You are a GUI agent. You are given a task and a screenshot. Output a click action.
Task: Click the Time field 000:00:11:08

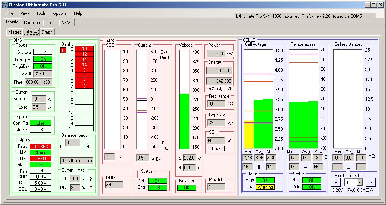tap(38, 82)
